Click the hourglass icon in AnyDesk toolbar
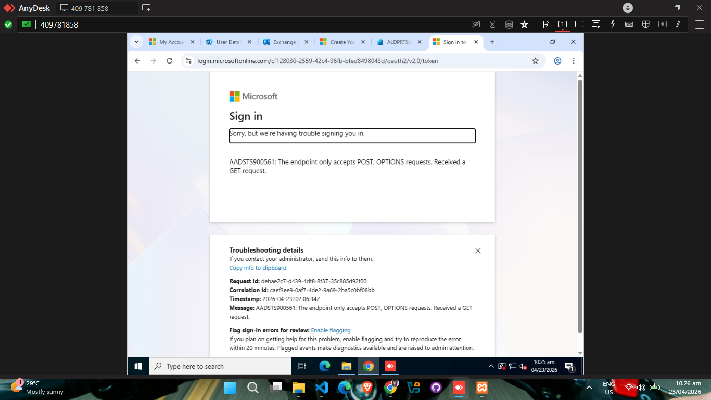Screen dimensions: 711x400 492,24
